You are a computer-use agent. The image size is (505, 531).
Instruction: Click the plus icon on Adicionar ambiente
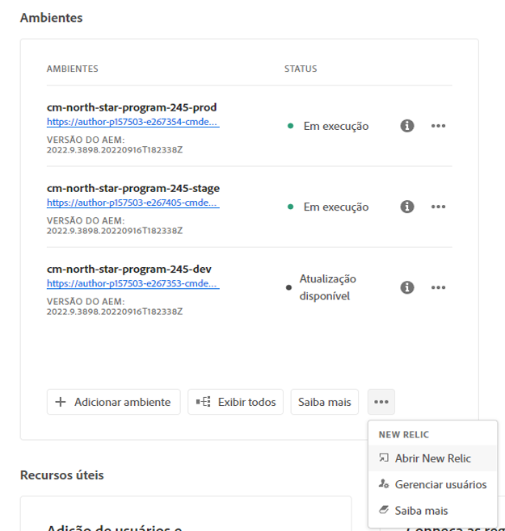[x=61, y=402]
